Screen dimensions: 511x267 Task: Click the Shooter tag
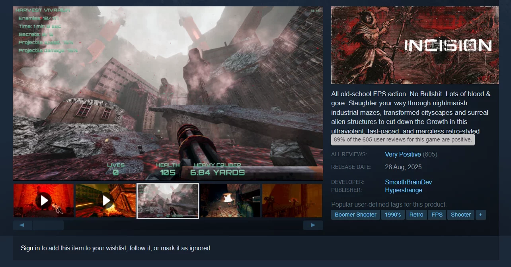pyautogui.click(x=461, y=215)
